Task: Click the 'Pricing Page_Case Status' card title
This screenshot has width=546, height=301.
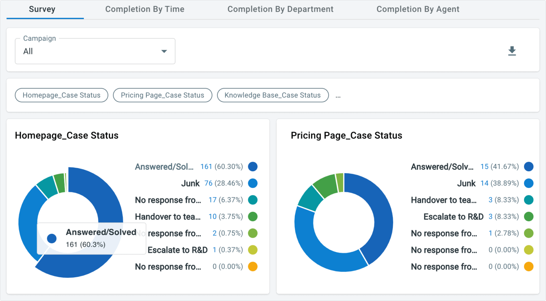Action: click(347, 135)
